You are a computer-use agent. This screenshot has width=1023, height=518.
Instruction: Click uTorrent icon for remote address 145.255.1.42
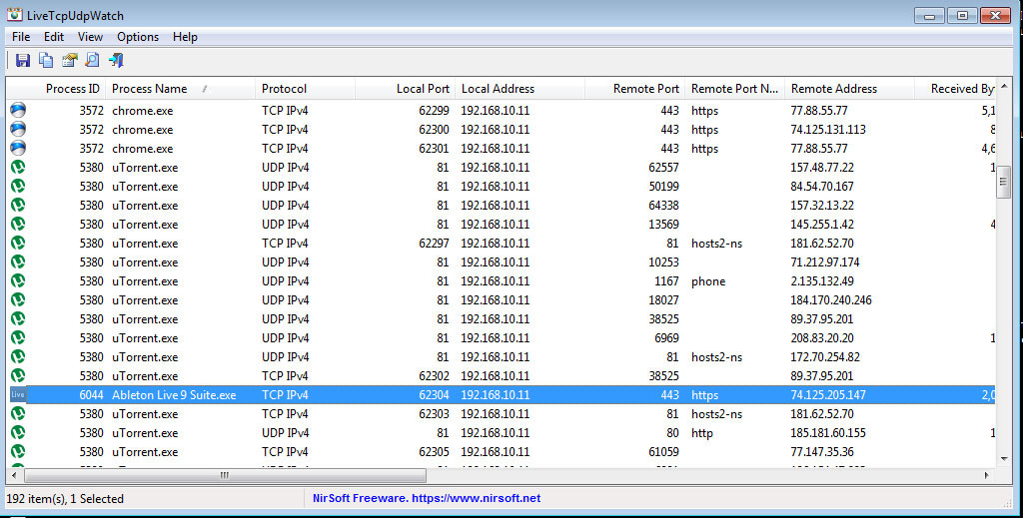click(x=18, y=224)
